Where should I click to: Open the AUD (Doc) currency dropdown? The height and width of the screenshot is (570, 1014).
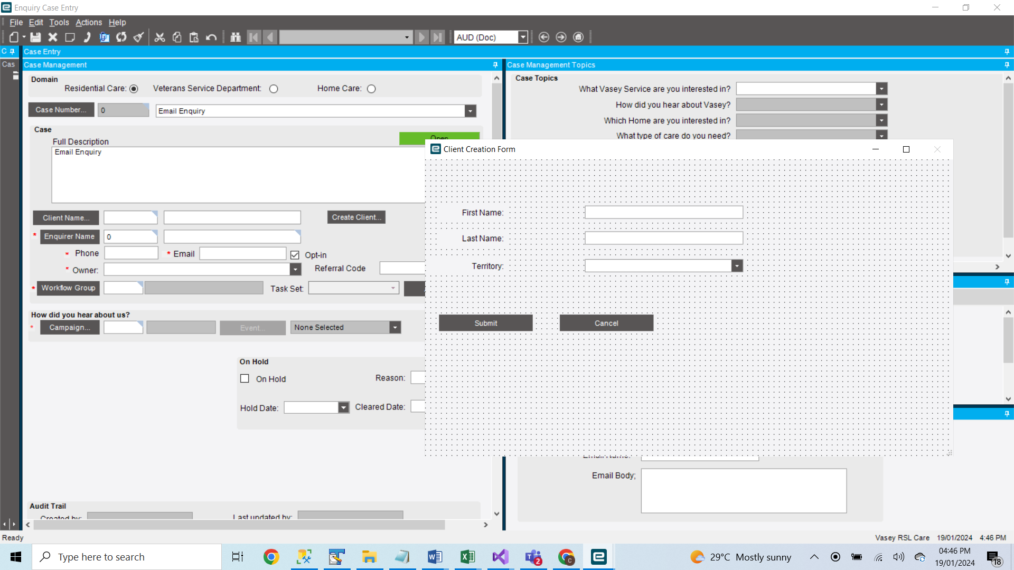click(522, 37)
